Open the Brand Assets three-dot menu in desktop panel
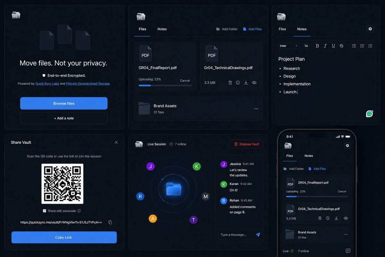 (256, 109)
